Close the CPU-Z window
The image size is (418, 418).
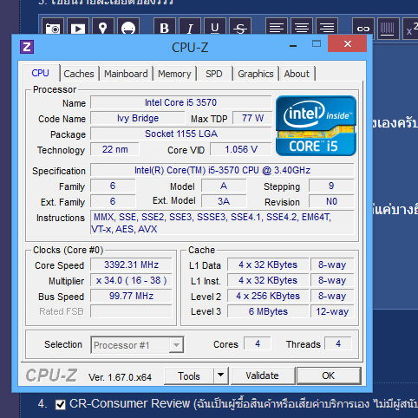pyautogui.click(x=348, y=44)
